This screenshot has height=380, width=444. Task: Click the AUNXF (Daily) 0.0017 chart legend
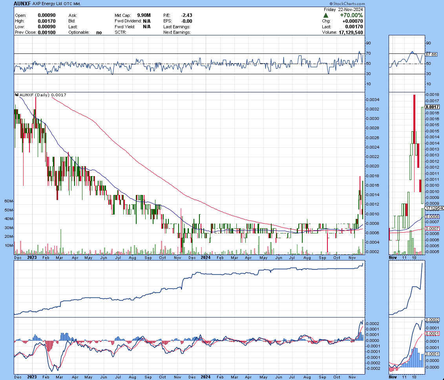pyautogui.click(x=43, y=95)
